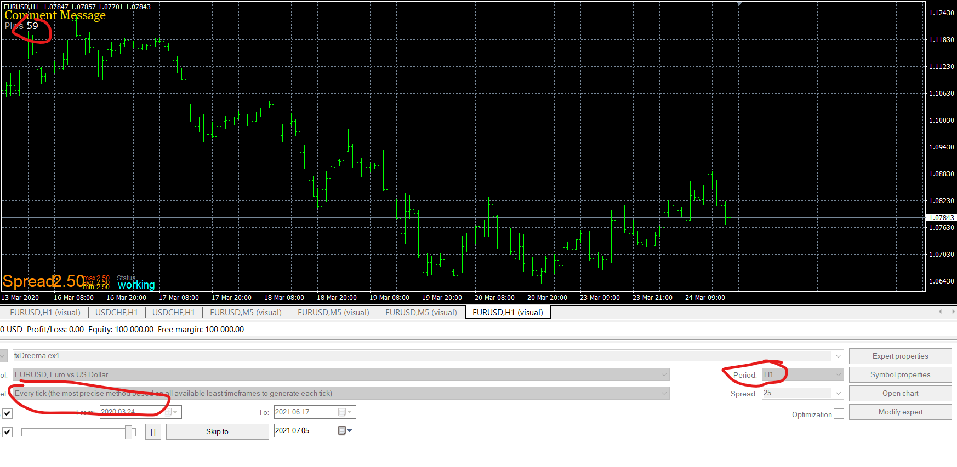
Task: Open the From date calendar picker
Action: pyautogui.click(x=171, y=412)
